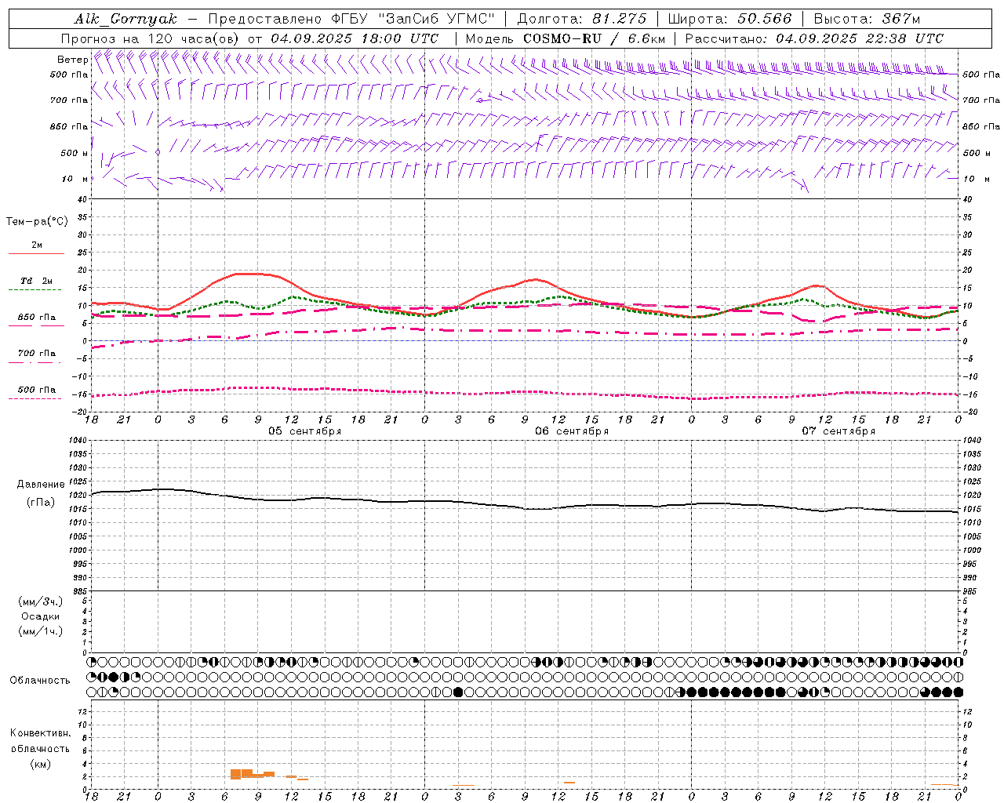Select the forecast start time 04.09.2025 18:00 UTC
The width and height of the screenshot is (1004, 803).
355,38
